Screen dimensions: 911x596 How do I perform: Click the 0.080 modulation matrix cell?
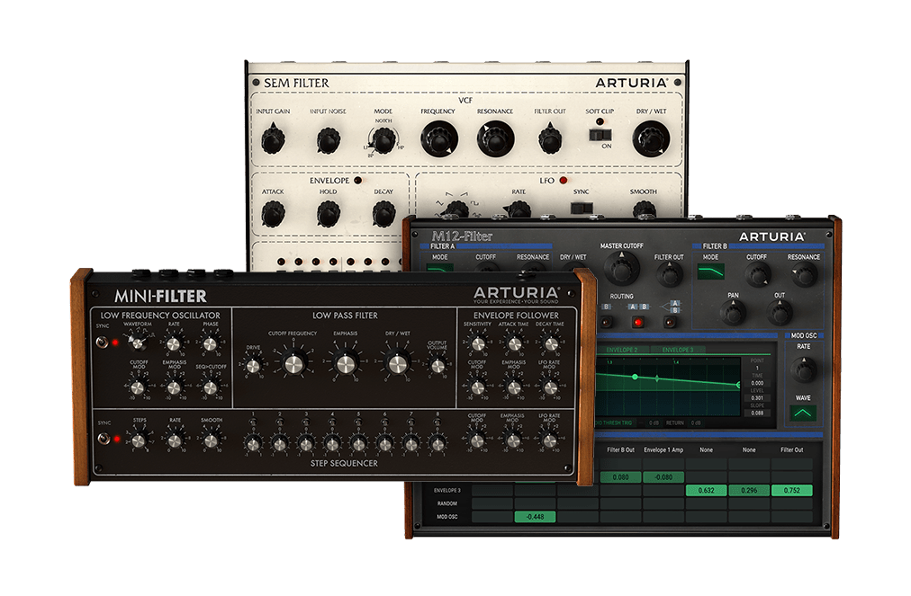[x=620, y=477]
